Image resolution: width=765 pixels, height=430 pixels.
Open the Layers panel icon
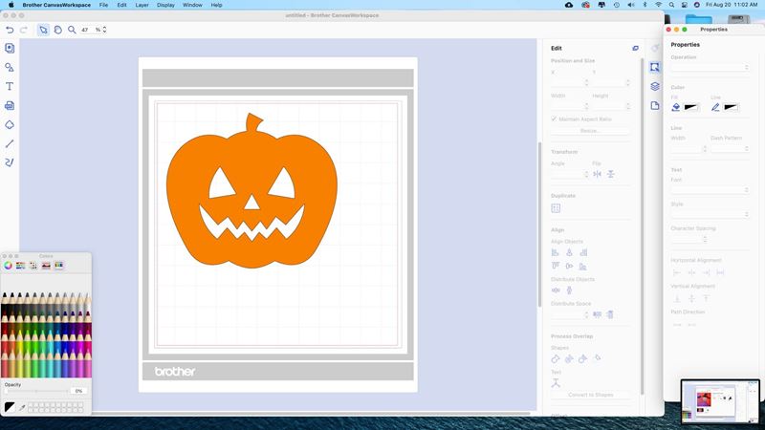tap(655, 86)
